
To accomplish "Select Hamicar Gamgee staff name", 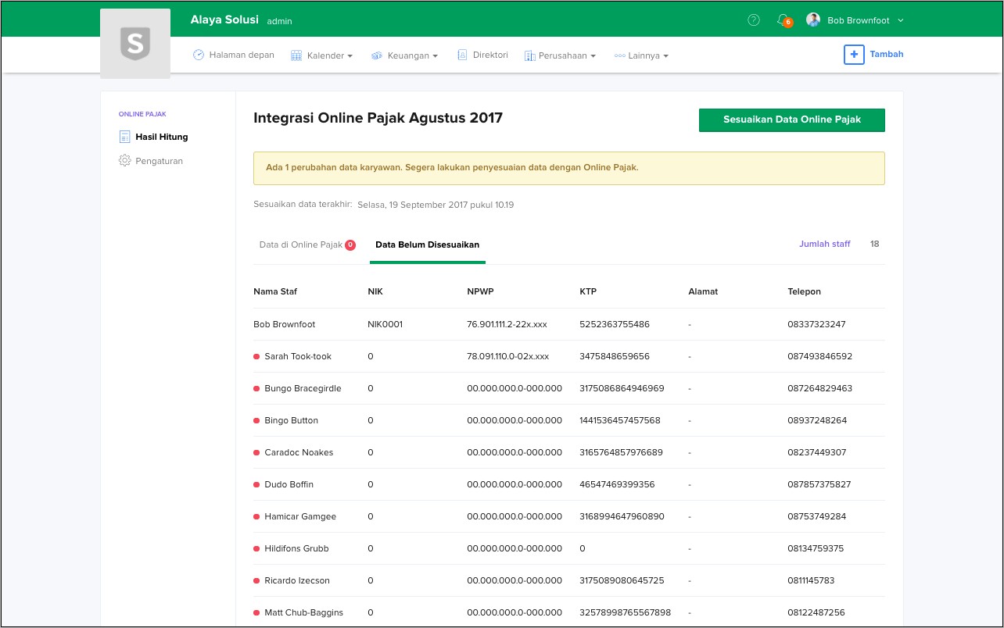I will coord(300,516).
